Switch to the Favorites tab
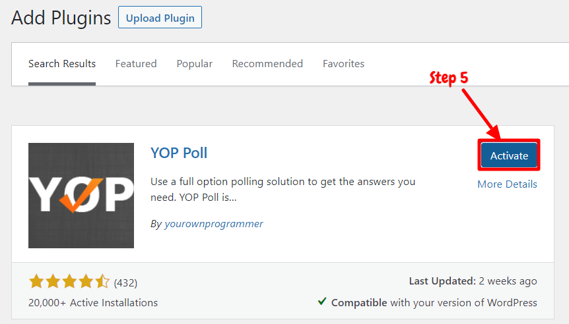 coord(344,64)
